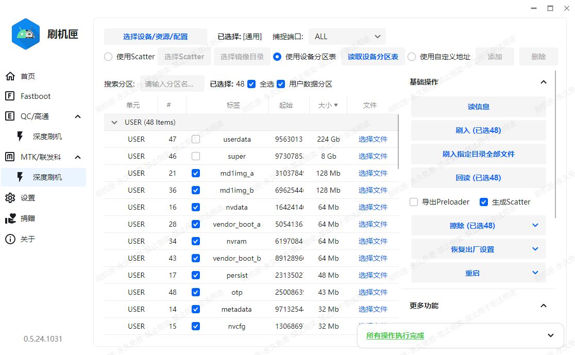Open the 关于 info icon
The height and width of the screenshot is (355, 575).
pyautogui.click(x=10, y=239)
